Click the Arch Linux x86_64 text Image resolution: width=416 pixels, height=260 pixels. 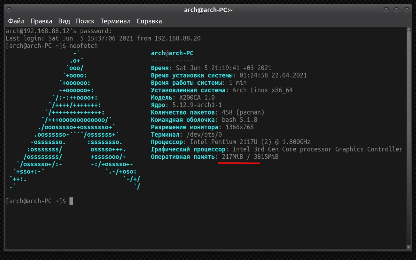click(263, 90)
